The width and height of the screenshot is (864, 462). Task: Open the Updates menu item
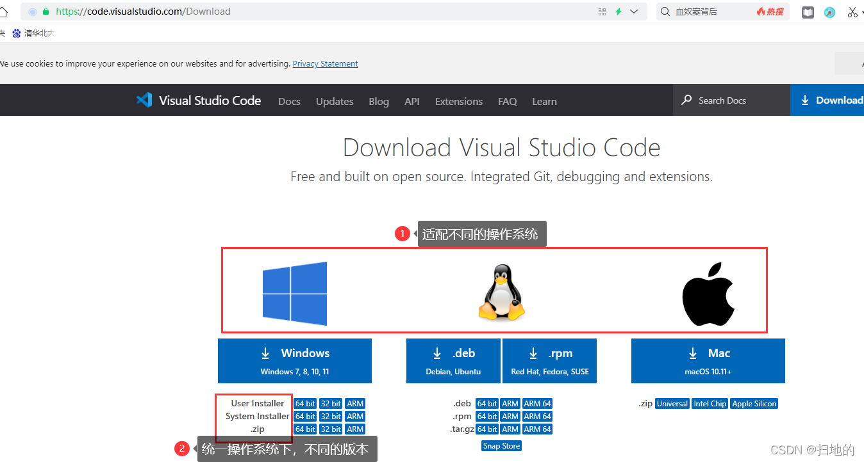pyautogui.click(x=335, y=101)
